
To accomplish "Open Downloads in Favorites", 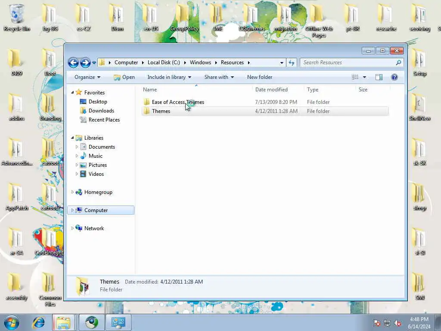I will pyautogui.click(x=101, y=111).
